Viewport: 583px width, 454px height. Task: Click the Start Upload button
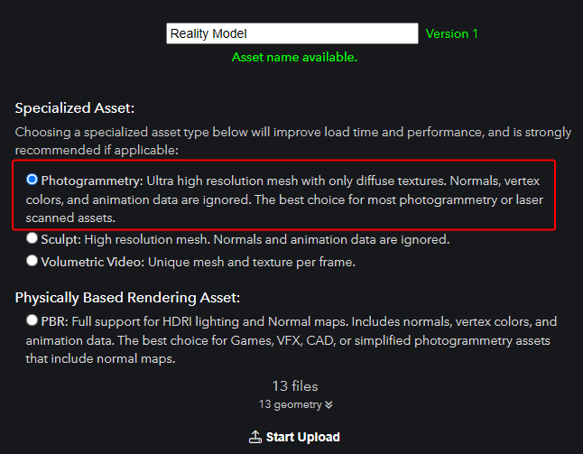(x=294, y=437)
